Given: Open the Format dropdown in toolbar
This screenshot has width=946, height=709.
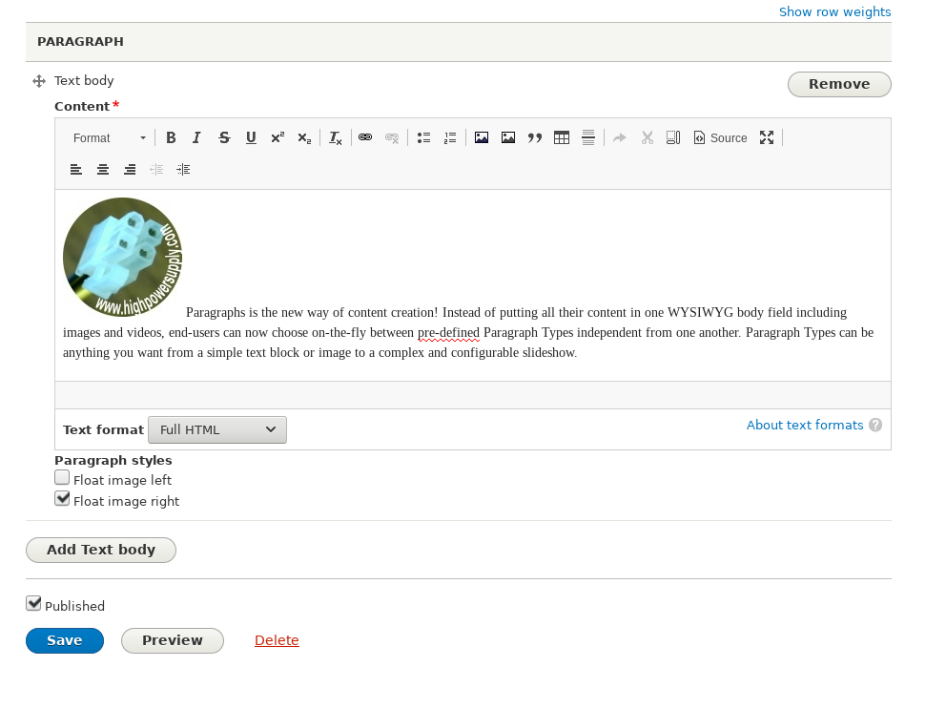Looking at the screenshot, I should (x=109, y=137).
